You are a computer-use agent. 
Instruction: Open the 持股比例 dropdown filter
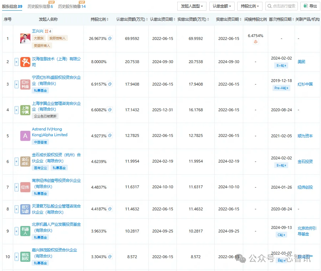coord(250,6)
